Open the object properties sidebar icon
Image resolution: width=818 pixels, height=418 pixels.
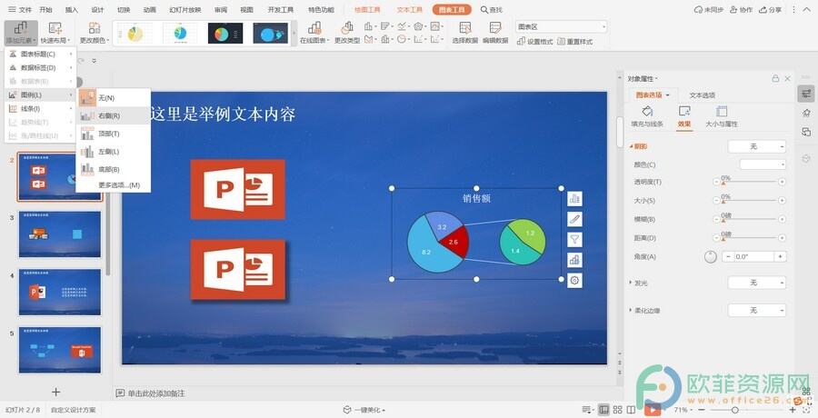tap(806, 94)
